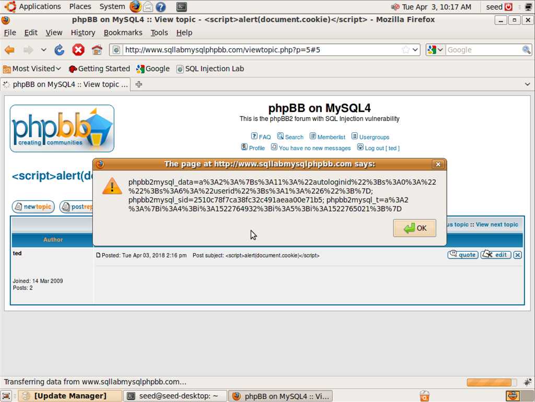Screen dimensions: 535x402
Task: Switch to seed@seed-desktop terminal taskbar window
Action: tap(175, 396)
